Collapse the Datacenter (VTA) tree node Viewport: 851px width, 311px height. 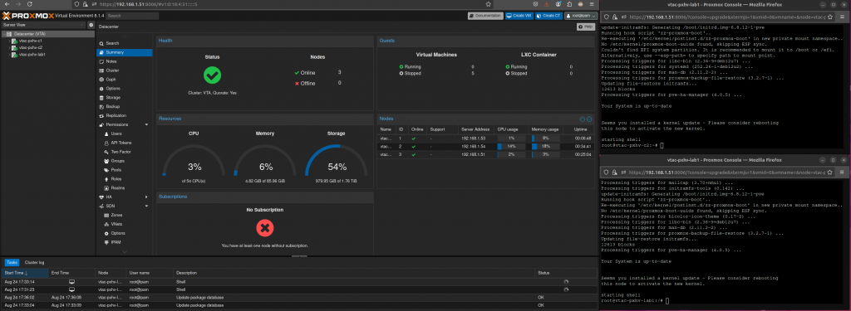(x=4, y=34)
